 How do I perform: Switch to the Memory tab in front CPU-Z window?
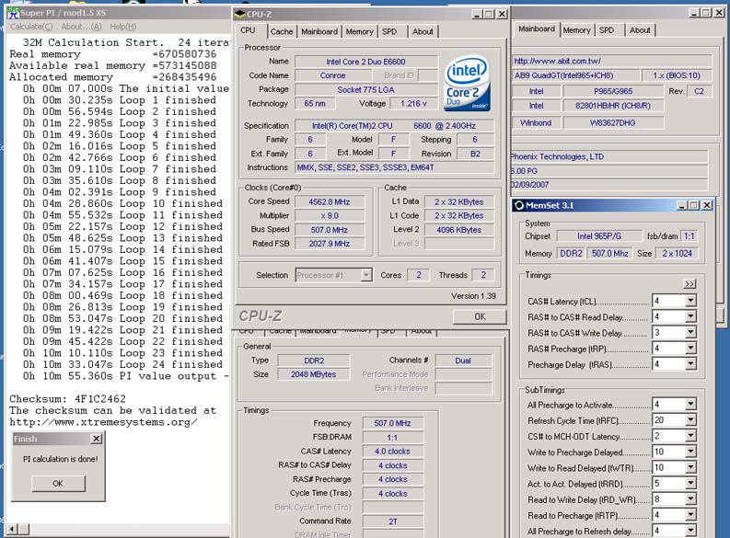click(359, 31)
